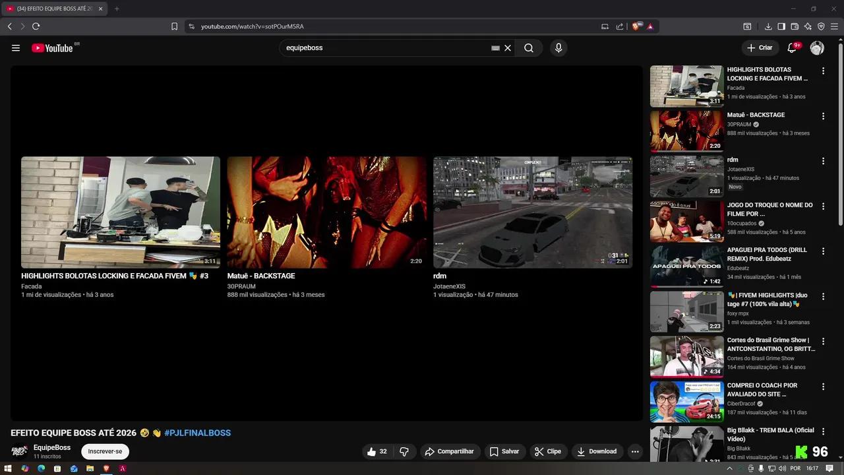Reload the page with refresh icon
844x475 pixels.
(36, 26)
